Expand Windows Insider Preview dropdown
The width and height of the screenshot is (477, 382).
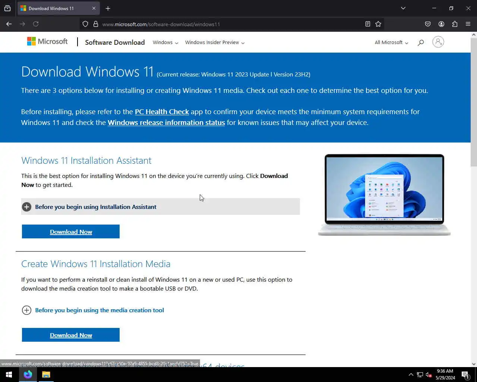[215, 43]
